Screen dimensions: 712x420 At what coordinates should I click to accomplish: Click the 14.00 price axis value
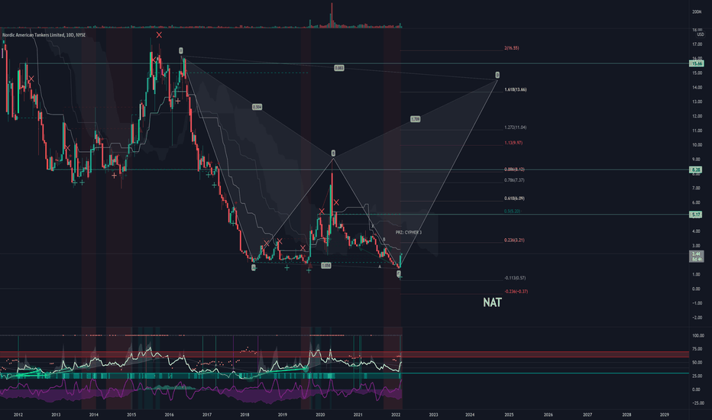(x=697, y=87)
